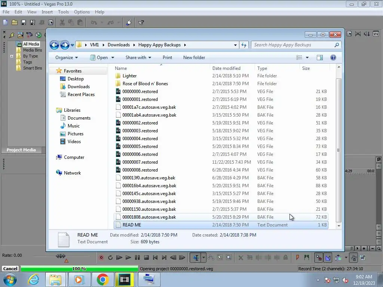This screenshot has width=383, height=287.
Task: Select Smart Bins in Project Media tree
Action: tap(33, 68)
